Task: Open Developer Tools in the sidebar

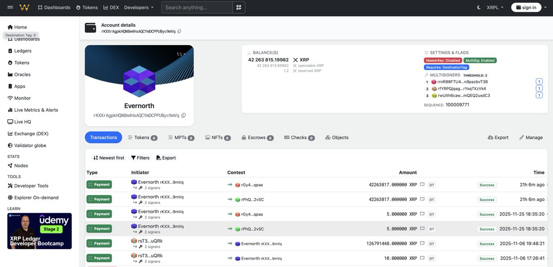Action: (28, 186)
